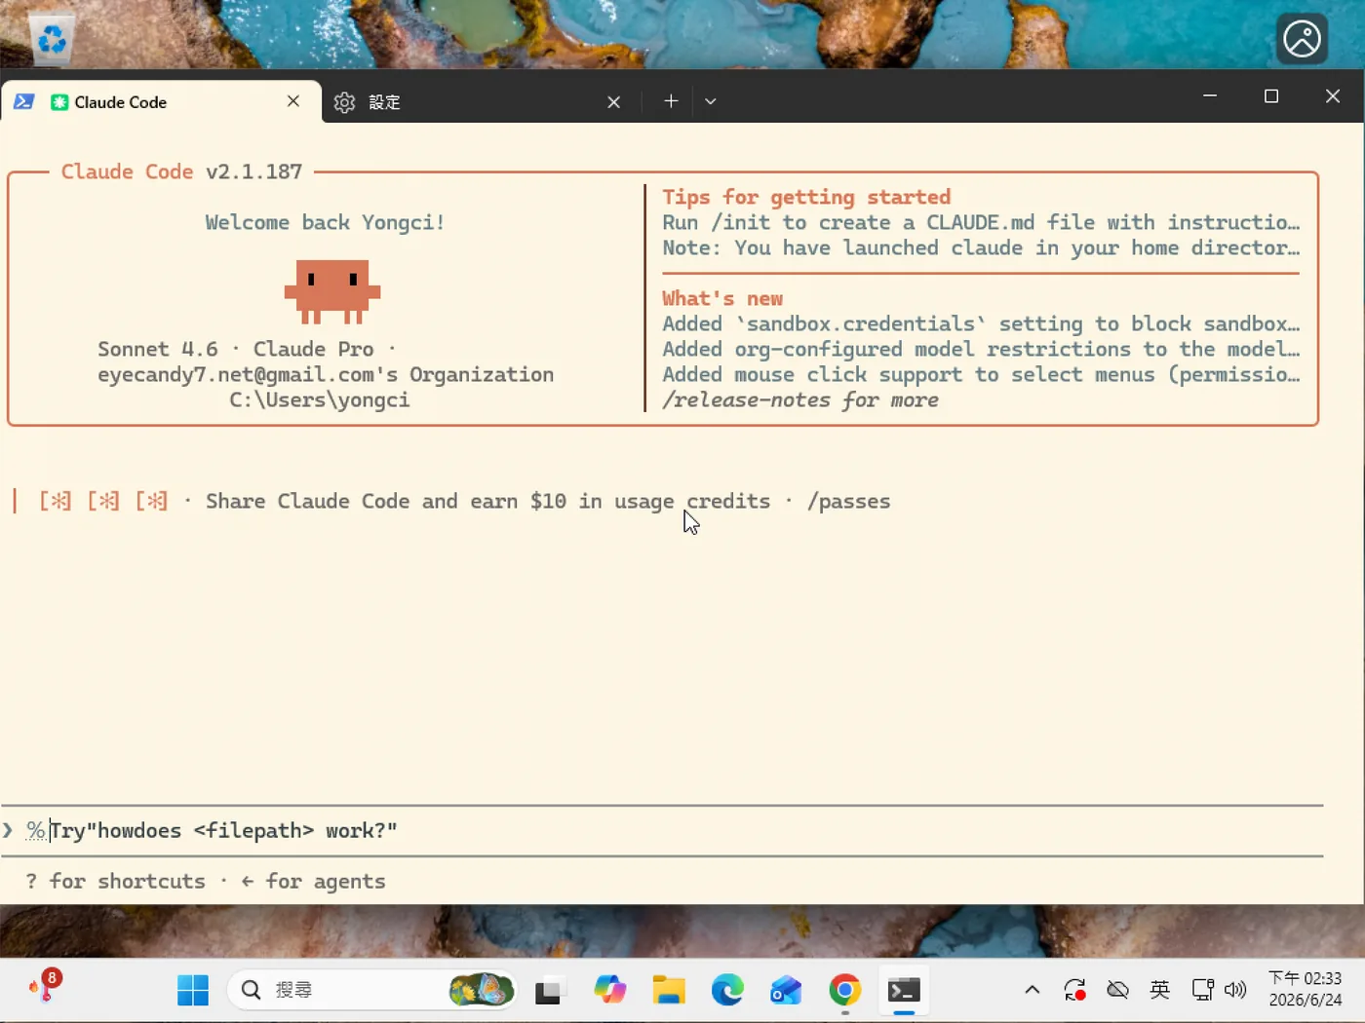The width and height of the screenshot is (1365, 1023).
Task: Click the cloud-off tray icon
Action: pos(1117,990)
